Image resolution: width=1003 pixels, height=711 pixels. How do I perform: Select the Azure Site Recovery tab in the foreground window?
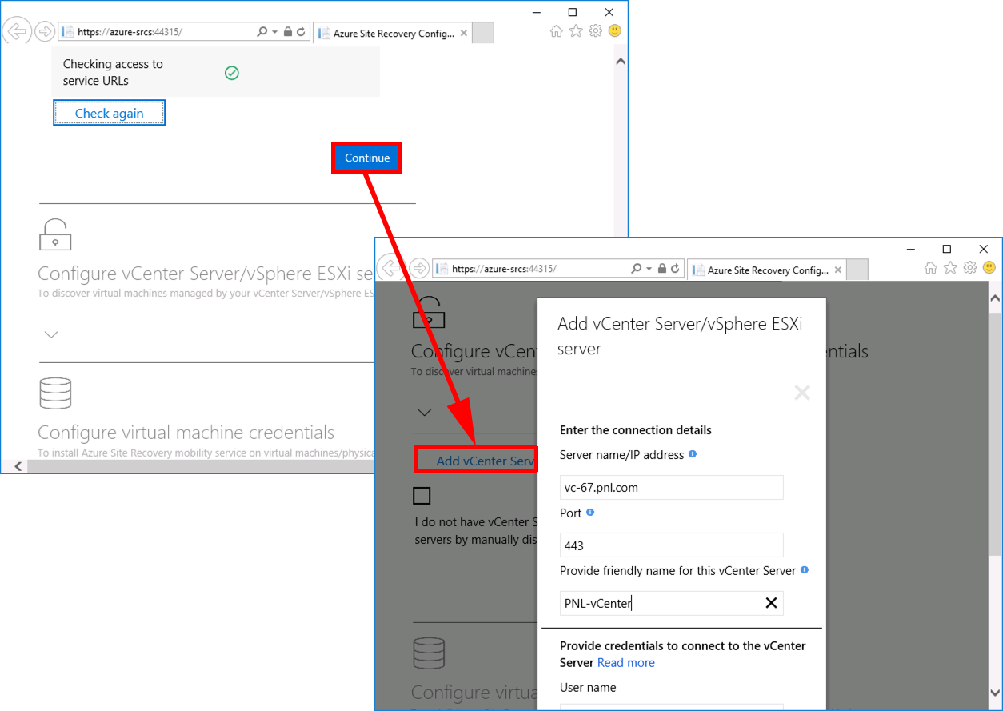(x=766, y=270)
